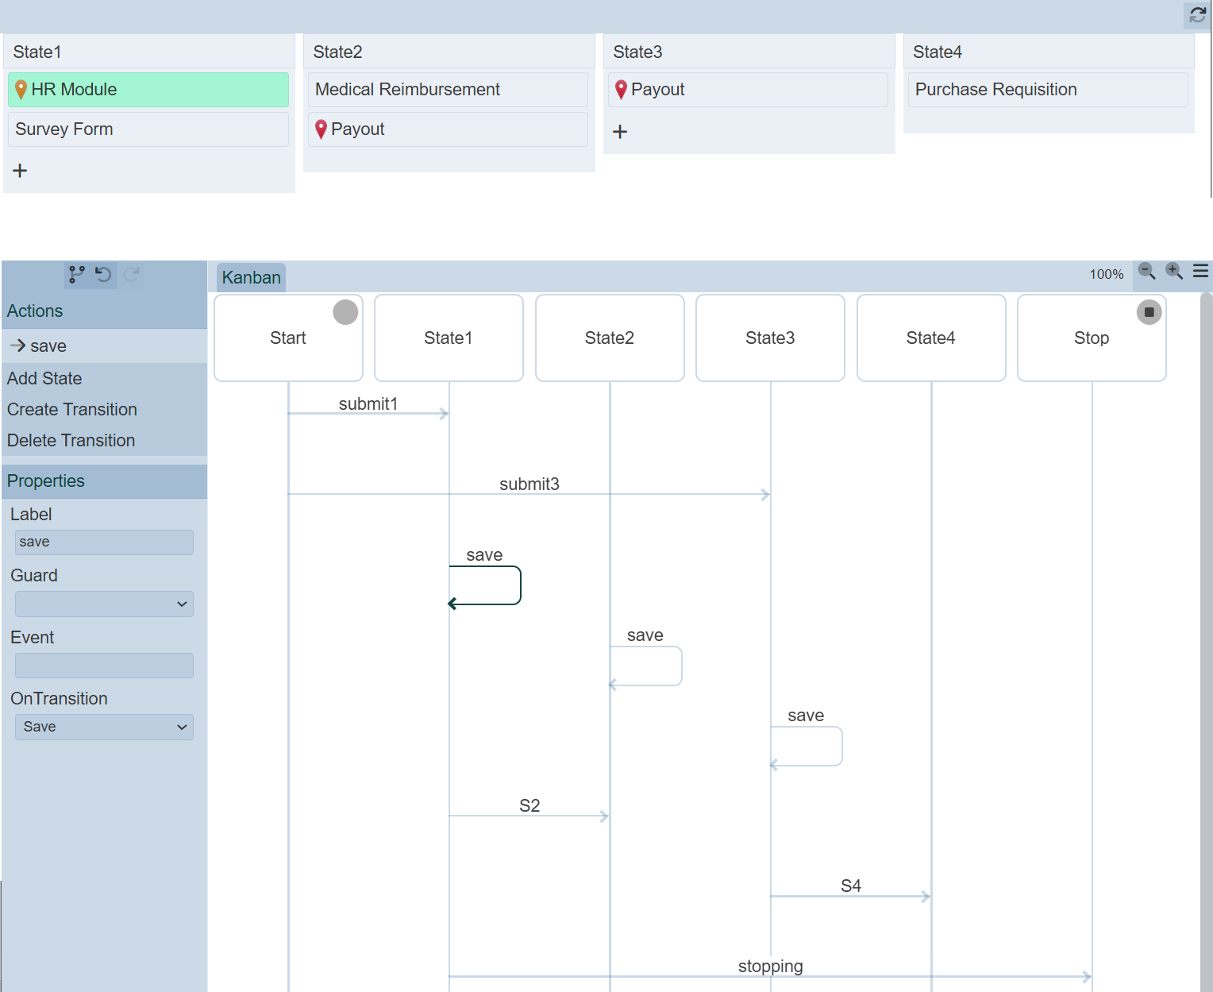1213x992 pixels.
Task: Click the plus icon under Survey Form
Action: [x=21, y=171]
